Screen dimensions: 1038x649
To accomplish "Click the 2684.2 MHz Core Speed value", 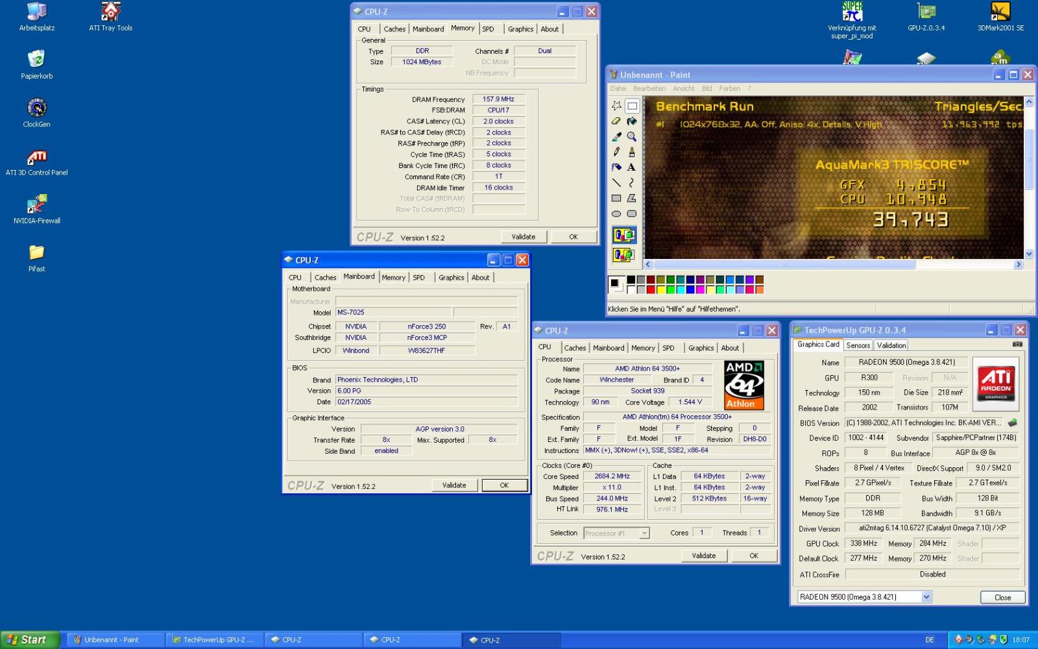I will (x=612, y=476).
